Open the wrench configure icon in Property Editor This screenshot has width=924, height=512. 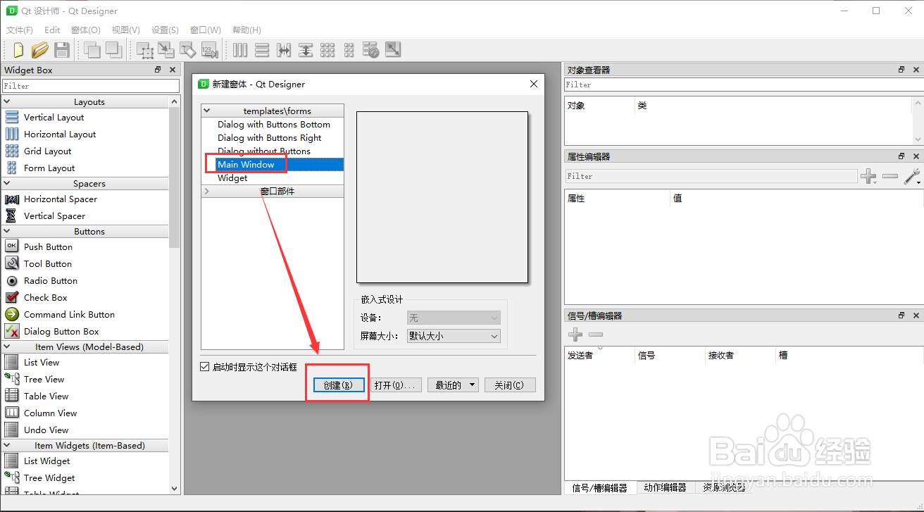tap(912, 176)
